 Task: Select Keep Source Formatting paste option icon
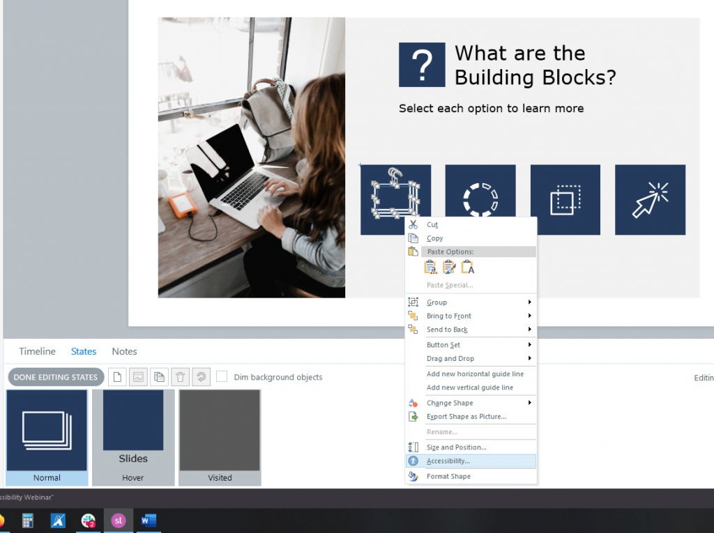click(x=430, y=266)
